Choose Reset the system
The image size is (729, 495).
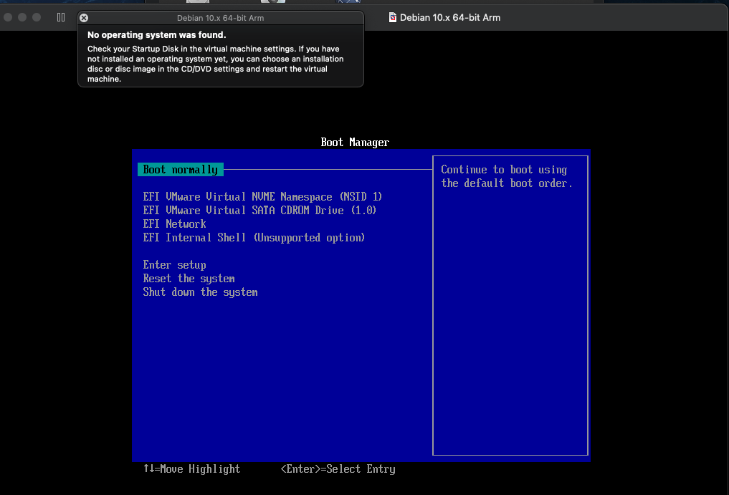point(189,279)
